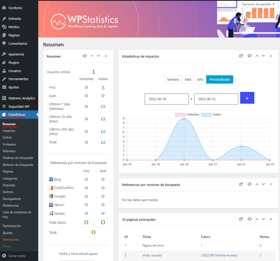This screenshot has width=280, height=261.
Task: Click the Seguridad WP shield icon
Action: [4, 106]
